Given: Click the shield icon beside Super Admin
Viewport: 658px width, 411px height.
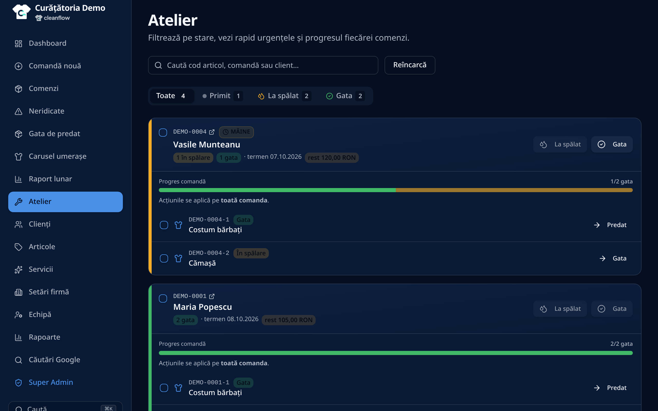Looking at the screenshot, I should [x=18, y=382].
